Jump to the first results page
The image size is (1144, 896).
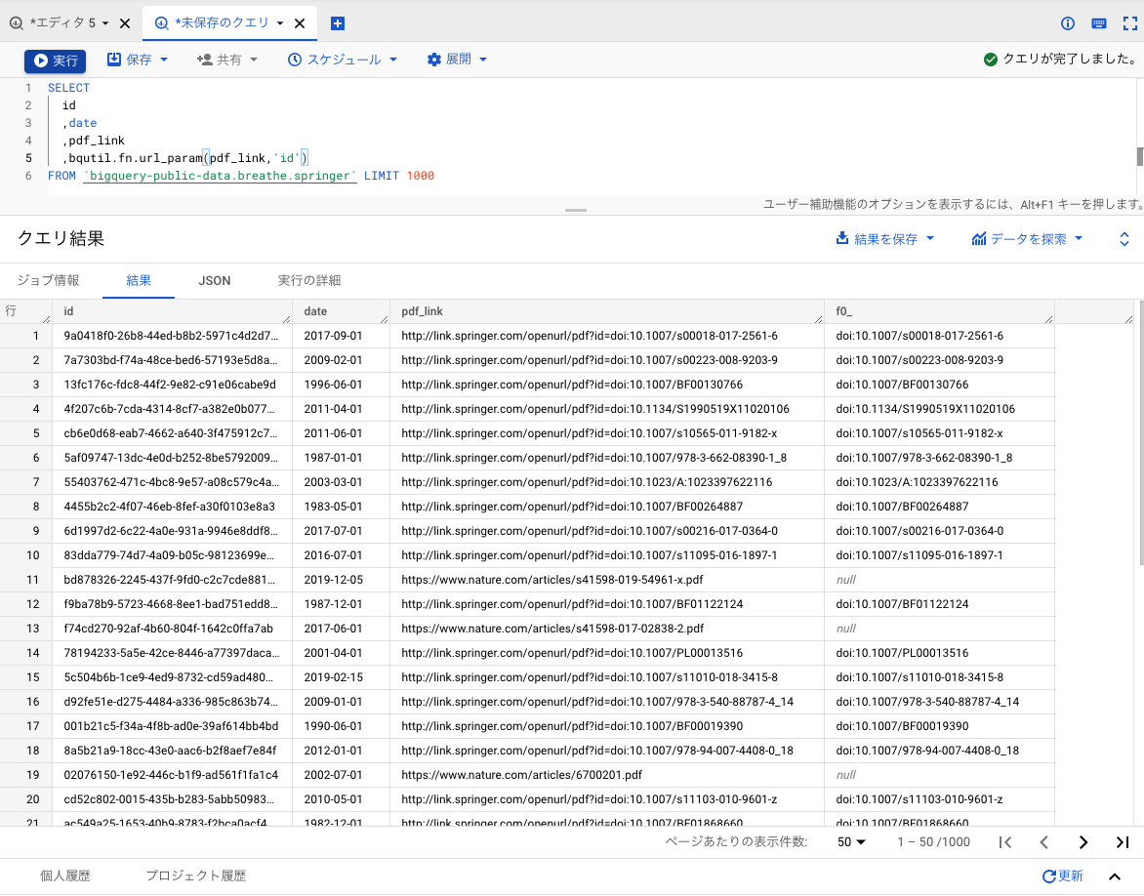click(1006, 841)
